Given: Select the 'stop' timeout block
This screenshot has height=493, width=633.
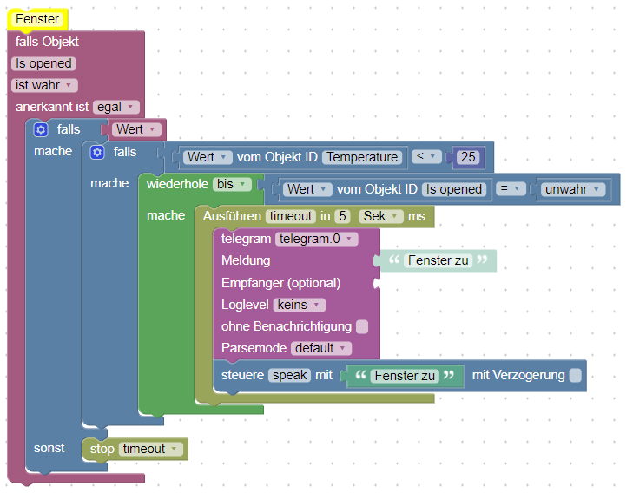Looking at the screenshot, I should point(102,449).
